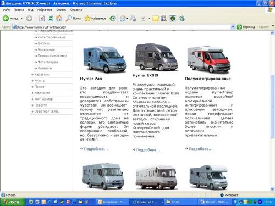Click the Internet Explorer taskbar group button

click(x=146, y=202)
